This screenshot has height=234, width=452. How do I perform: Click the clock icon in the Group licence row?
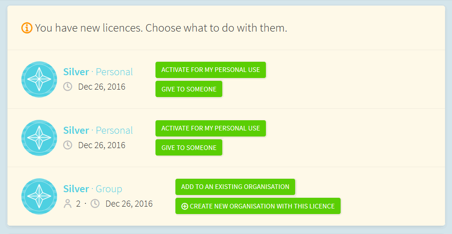click(x=95, y=204)
